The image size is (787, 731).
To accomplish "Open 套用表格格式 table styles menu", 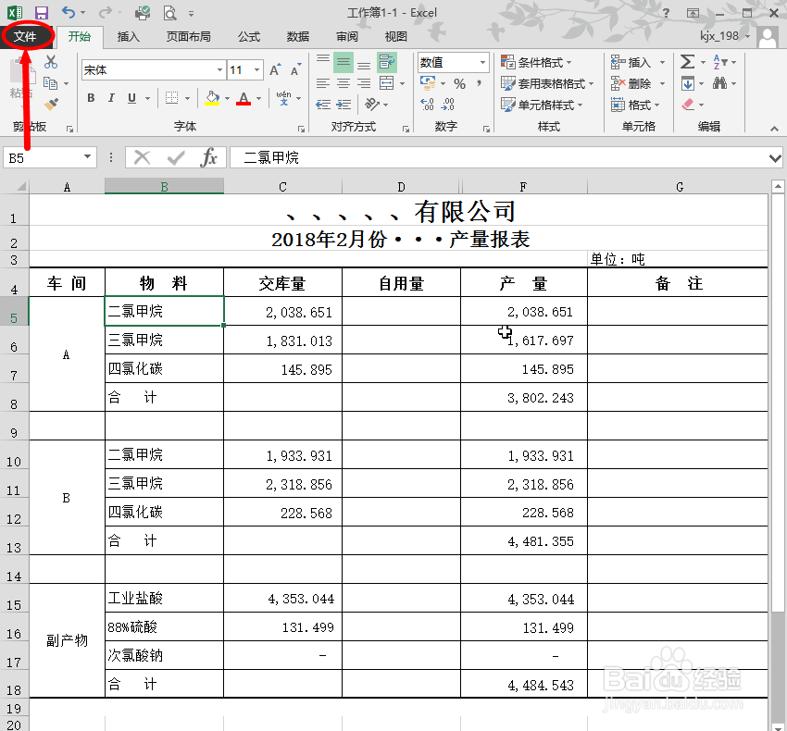I will coord(547,83).
